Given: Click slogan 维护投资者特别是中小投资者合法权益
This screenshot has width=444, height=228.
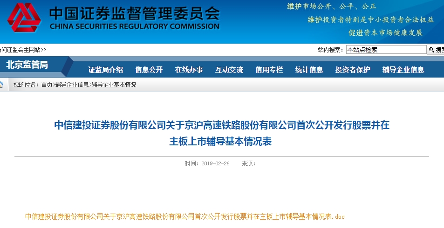Looking at the screenshot, I should click(371, 20).
